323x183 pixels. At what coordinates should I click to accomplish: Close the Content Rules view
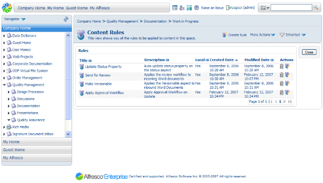tap(309, 52)
